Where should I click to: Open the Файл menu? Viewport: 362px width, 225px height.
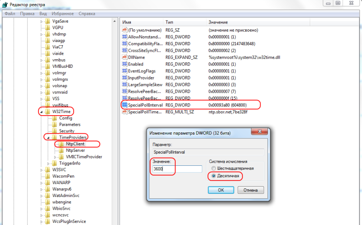pos(10,14)
